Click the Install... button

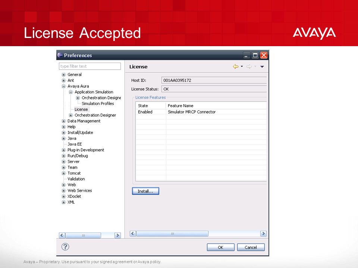(x=145, y=191)
